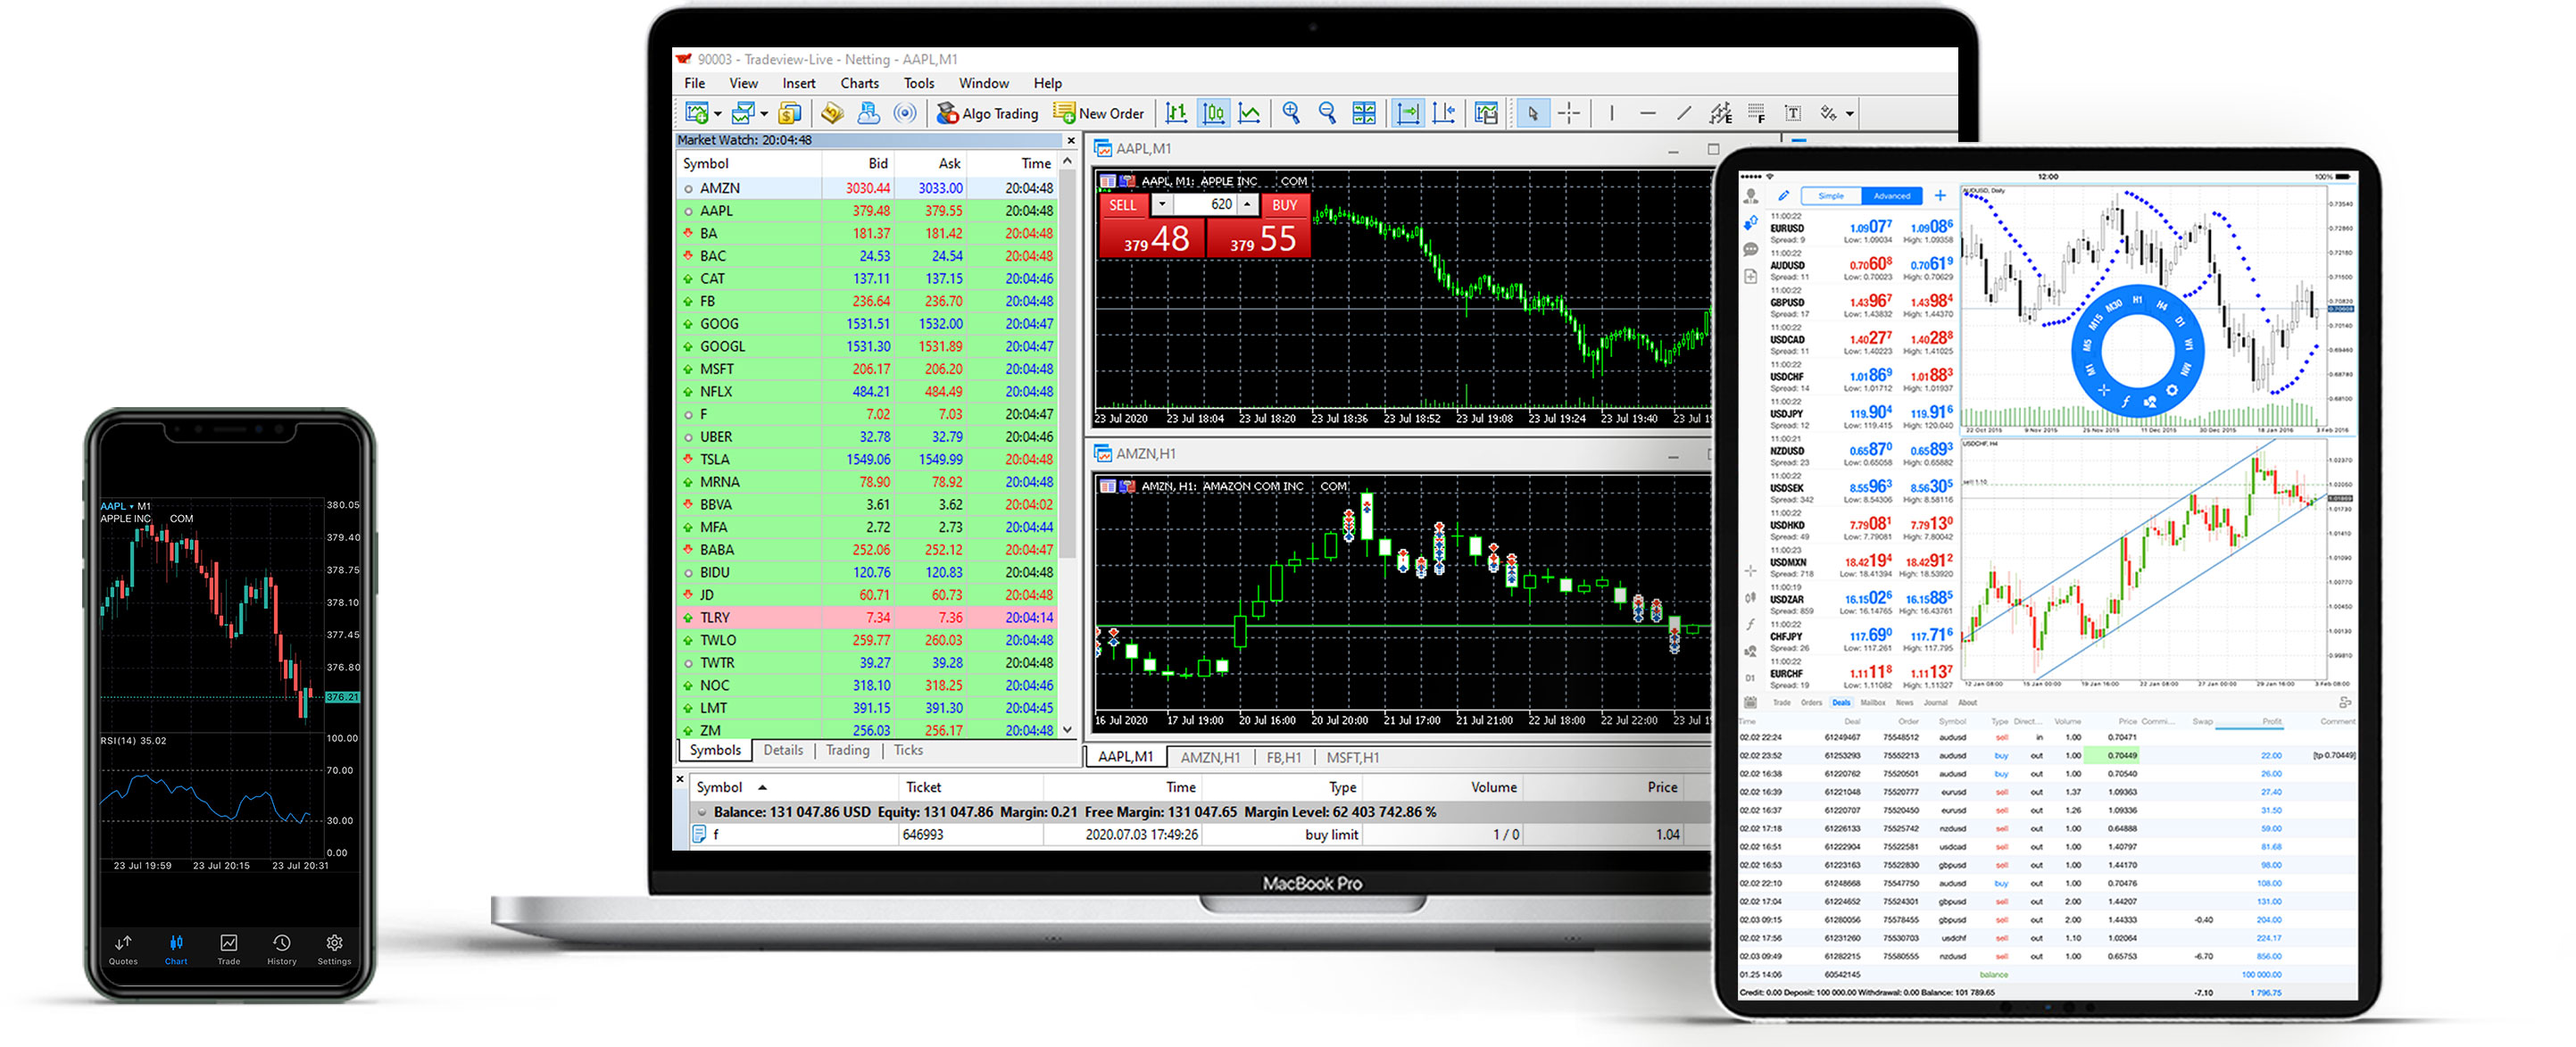Open the Tools menu
This screenshot has height=1047, width=2576.
pyautogui.click(x=919, y=83)
